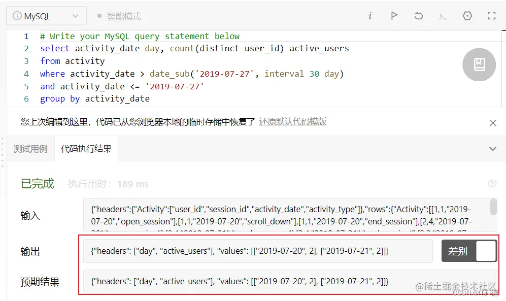Click the date_sub line in the editor
This screenshot has width=506, height=301.
(x=192, y=74)
